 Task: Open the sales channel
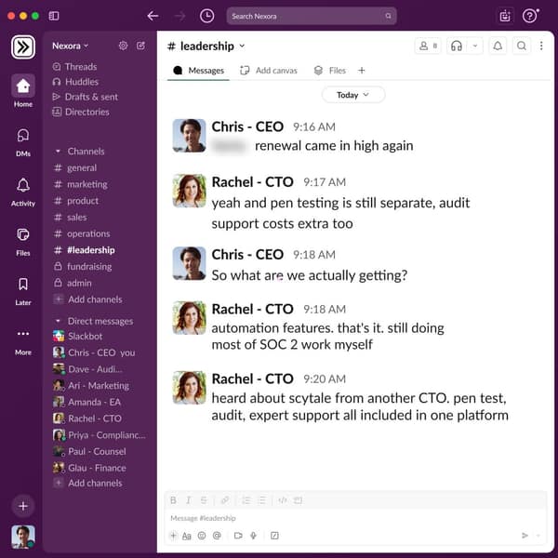71,217
